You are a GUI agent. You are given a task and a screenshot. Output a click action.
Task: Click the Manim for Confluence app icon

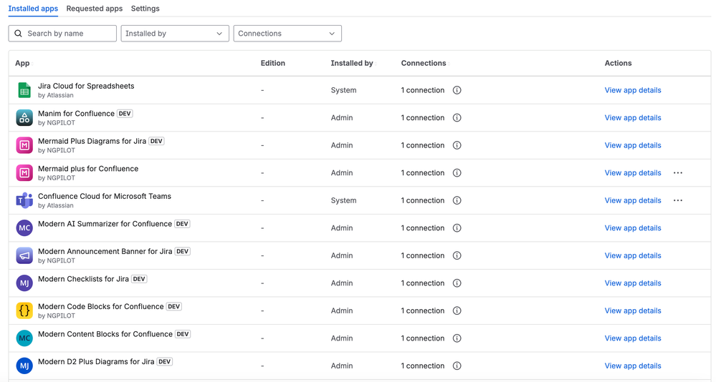[24, 117]
